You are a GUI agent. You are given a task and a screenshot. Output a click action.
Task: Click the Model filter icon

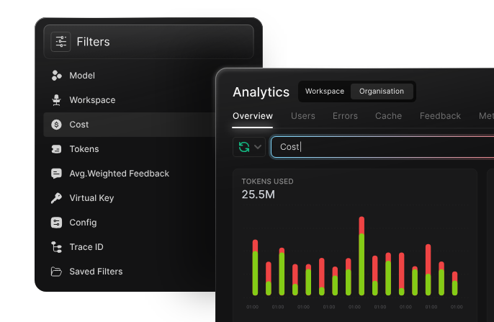point(56,76)
